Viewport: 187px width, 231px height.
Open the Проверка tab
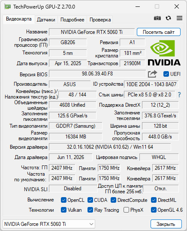[100, 20]
